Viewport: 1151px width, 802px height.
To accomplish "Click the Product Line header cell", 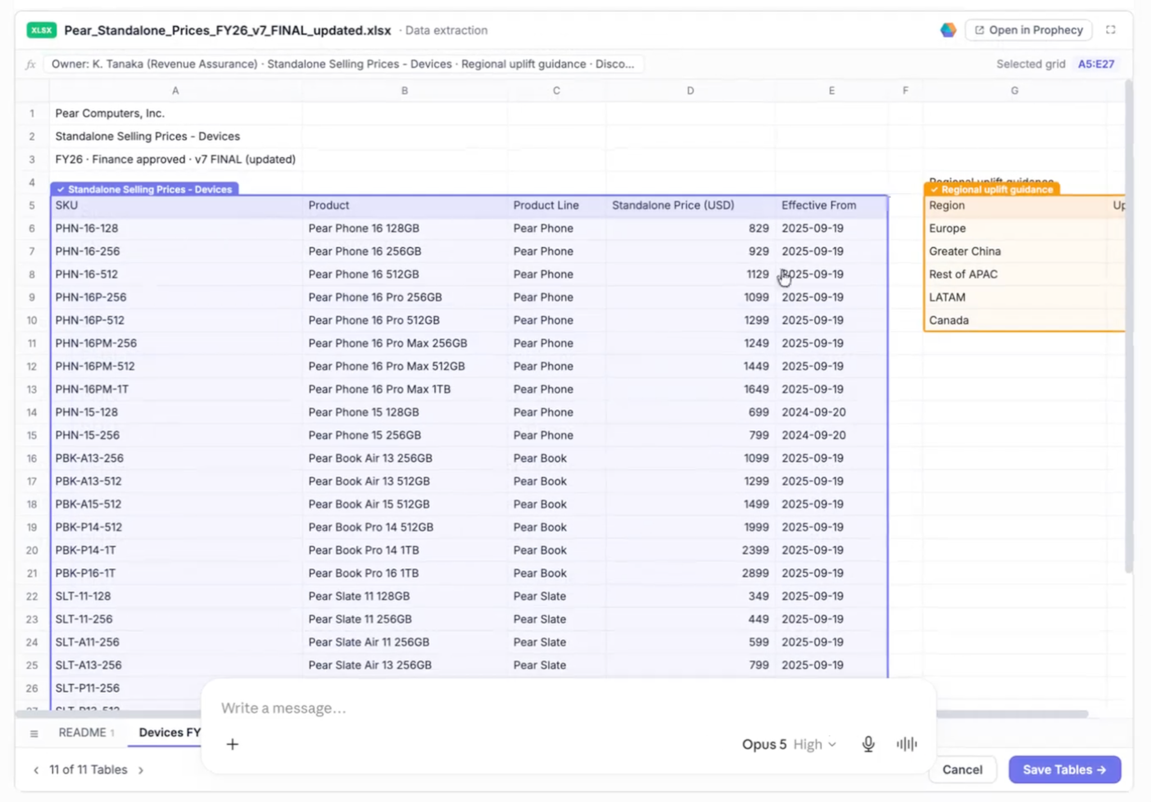I will (557, 206).
